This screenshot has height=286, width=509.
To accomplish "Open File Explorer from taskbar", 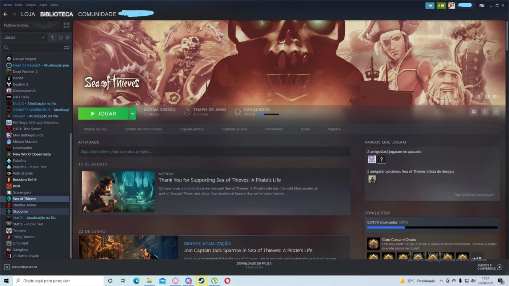I will click(x=149, y=281).
